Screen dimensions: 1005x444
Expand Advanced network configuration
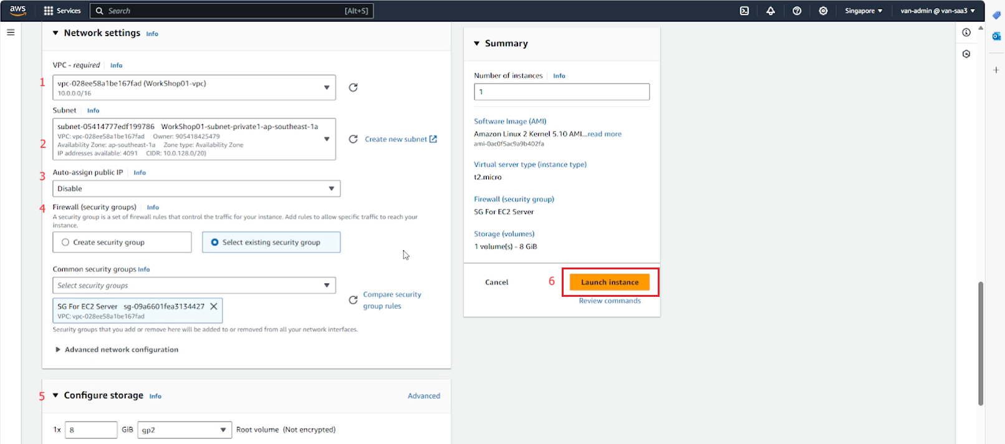[117, 349]
